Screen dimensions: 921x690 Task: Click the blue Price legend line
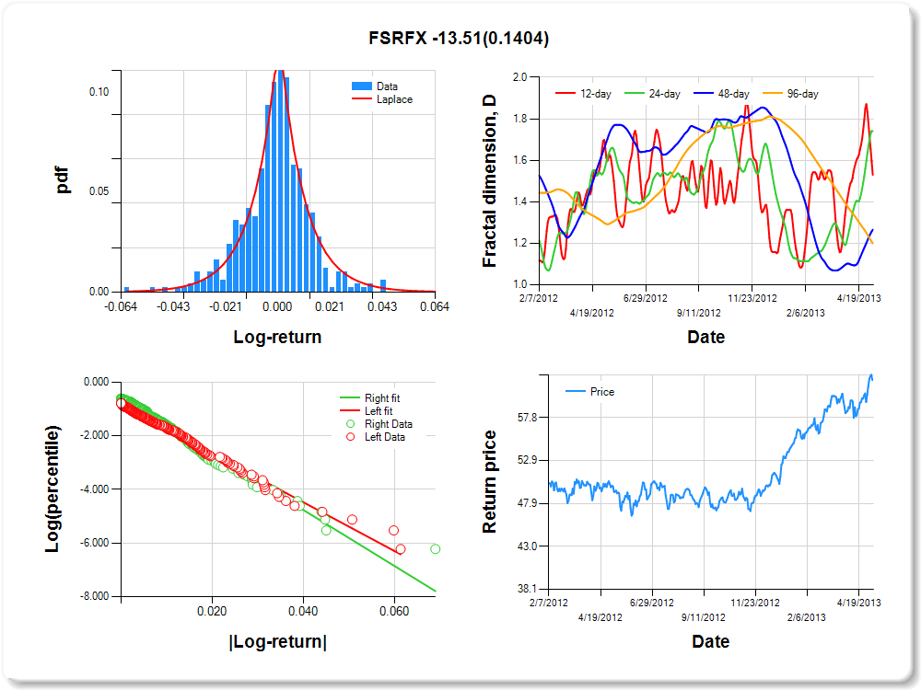(575, 391)
